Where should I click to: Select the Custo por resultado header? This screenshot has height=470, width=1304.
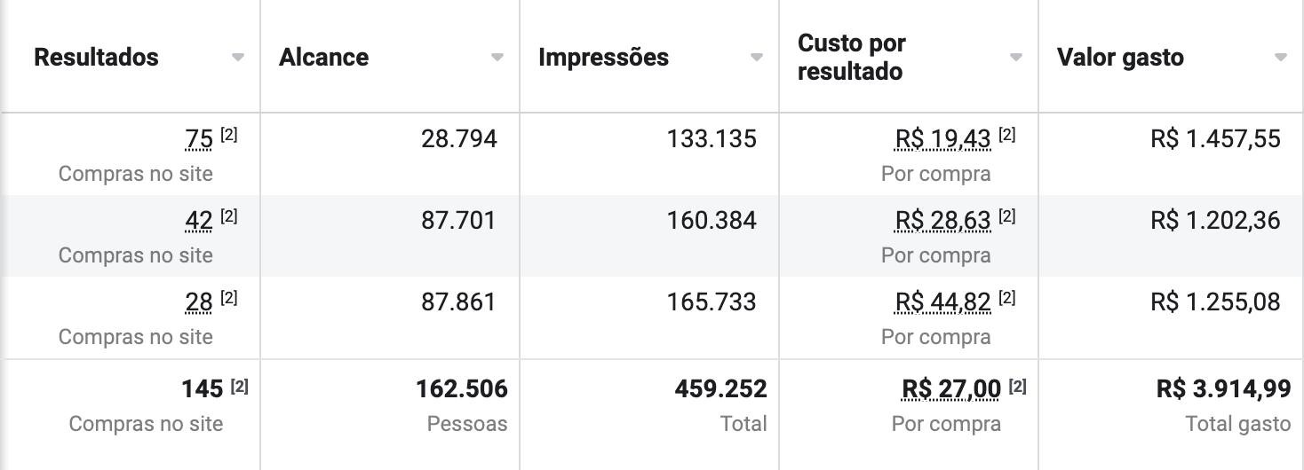point(850,58)
